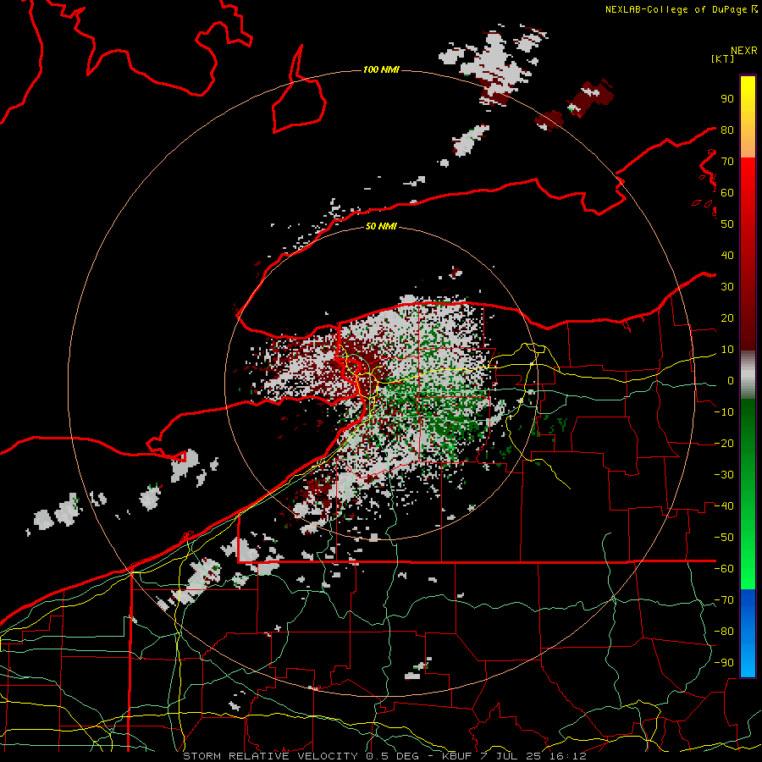Click the -40 value on the velocity scale
The image size is (762, 762).
[x=724, y=506]
